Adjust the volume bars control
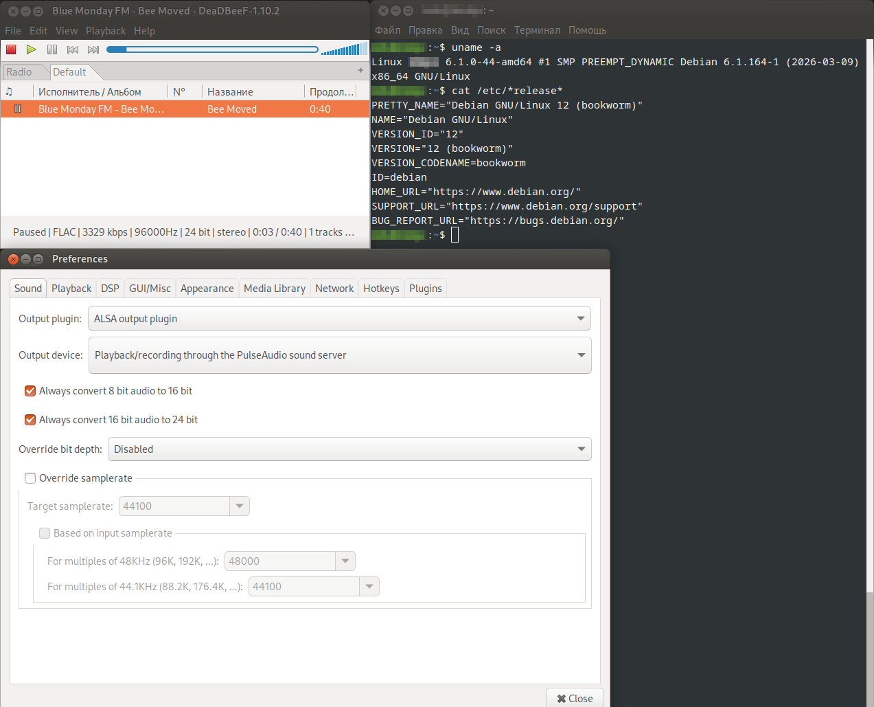The height and width of the screenshot is (707, 874). point(343,49)
